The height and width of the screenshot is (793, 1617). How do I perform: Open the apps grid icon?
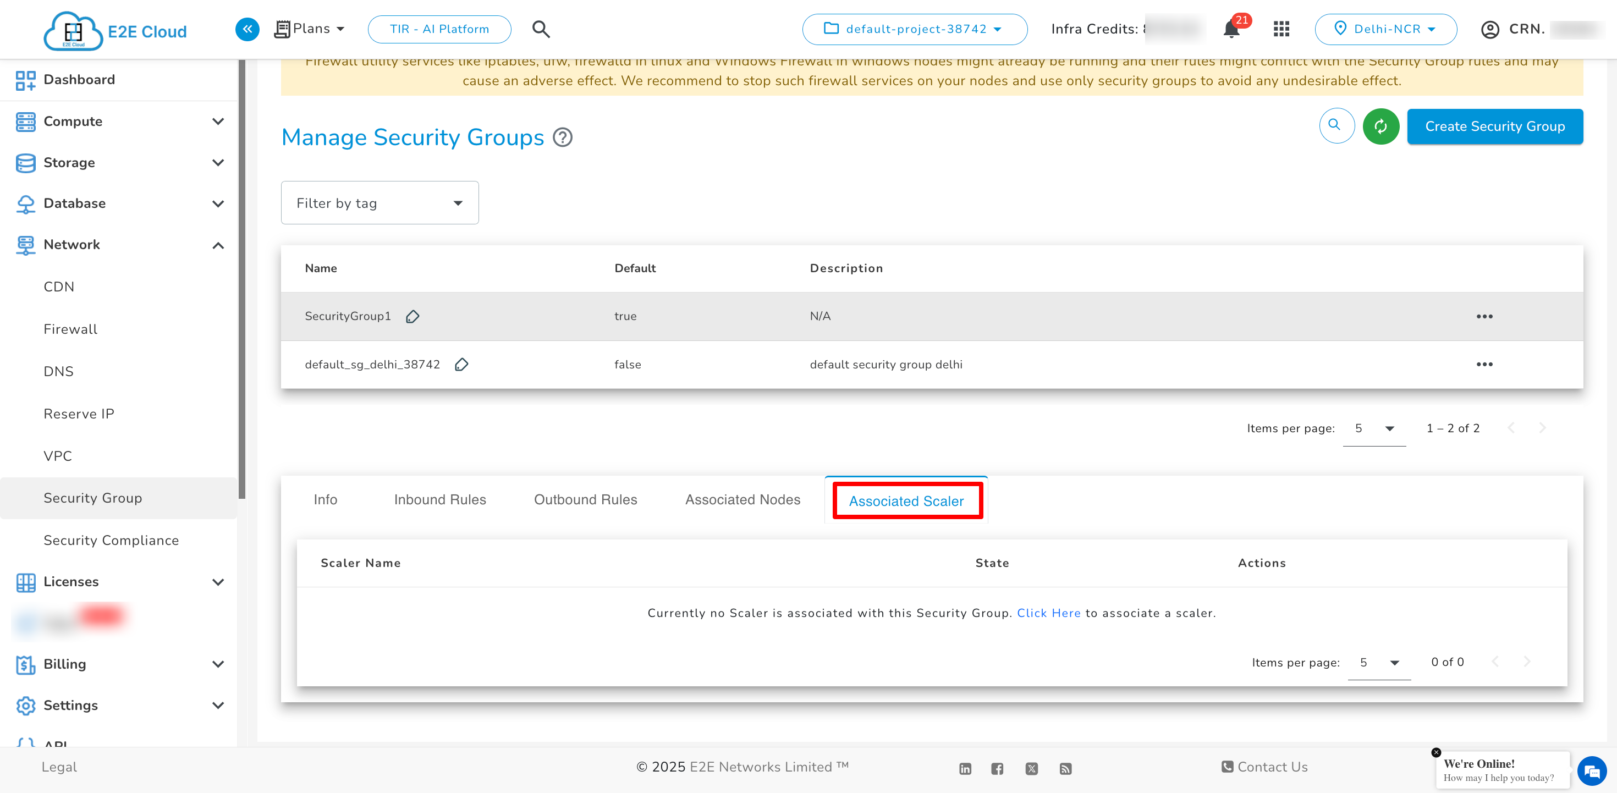coord(1281,29)
